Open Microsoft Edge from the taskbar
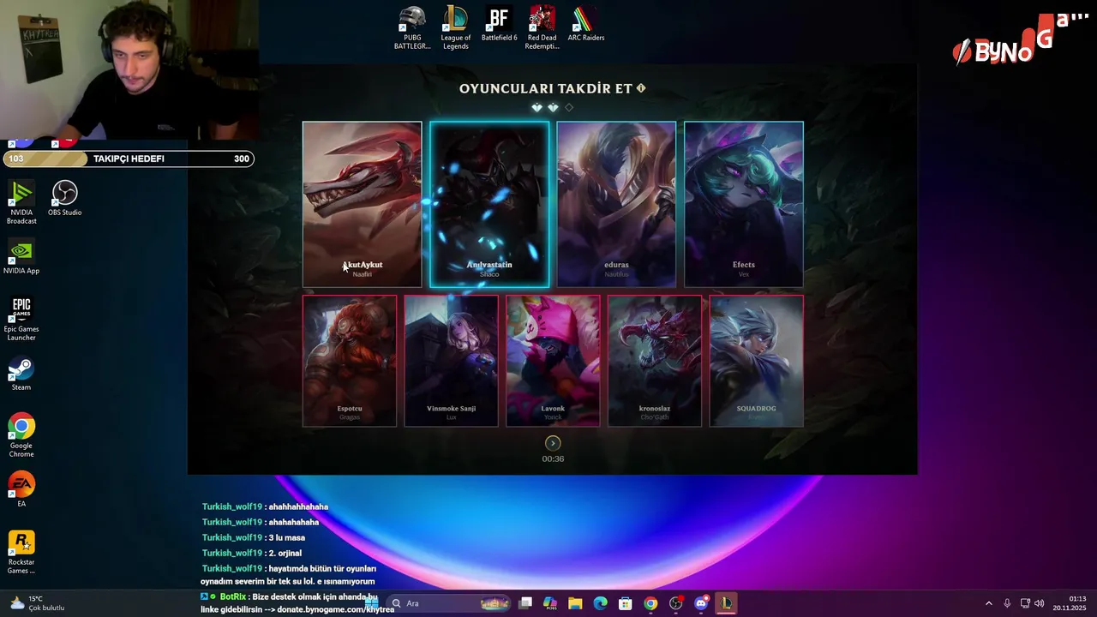Viewport: 1097px width, 617px height. [601, 603]
